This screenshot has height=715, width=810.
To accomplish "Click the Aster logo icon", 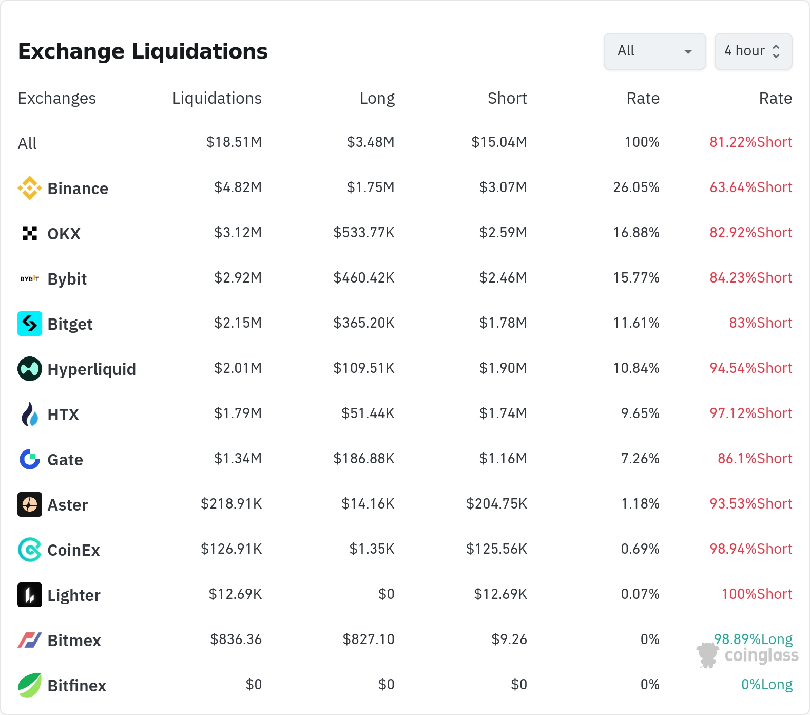I will click(30, 504).
